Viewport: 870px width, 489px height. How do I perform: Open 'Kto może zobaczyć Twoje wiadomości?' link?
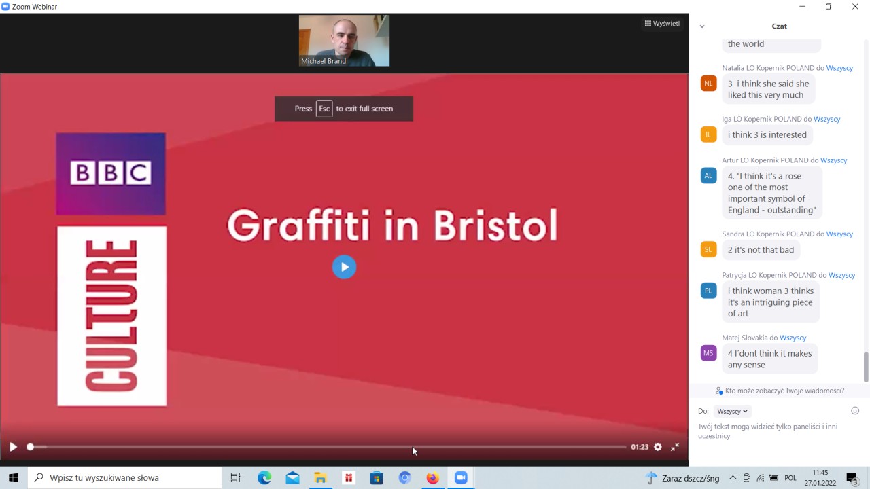(780, 391)
